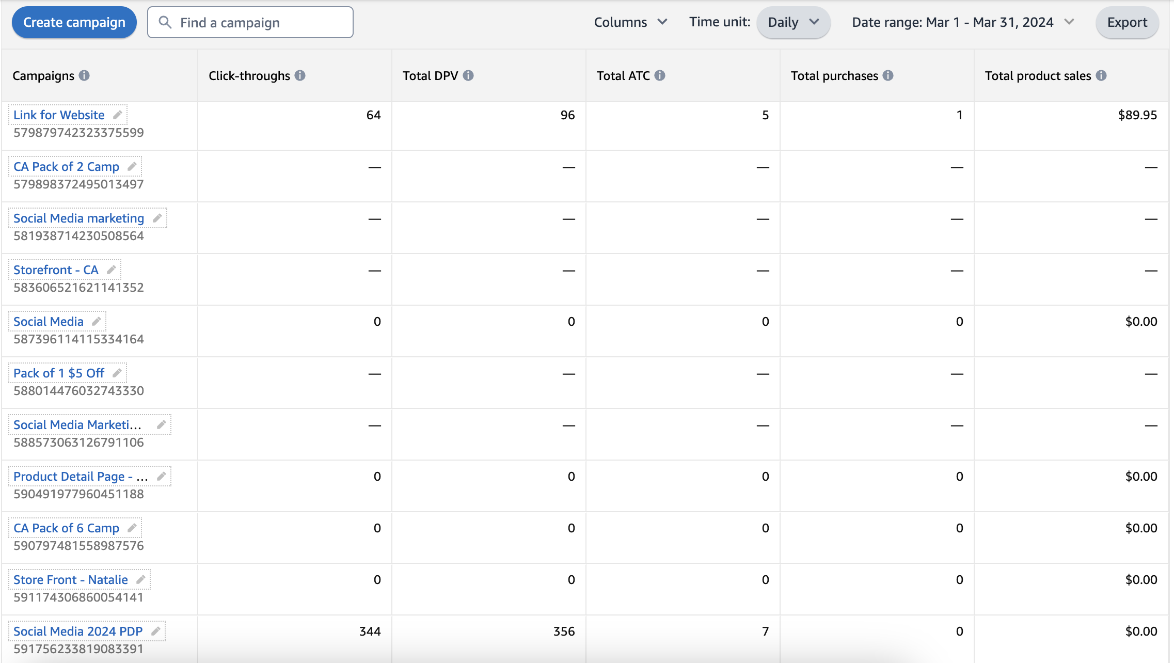This screenshot has width=1174, height=663.
Task: Edit Pack of 1 $5 Off name
Action: (117, 373)
